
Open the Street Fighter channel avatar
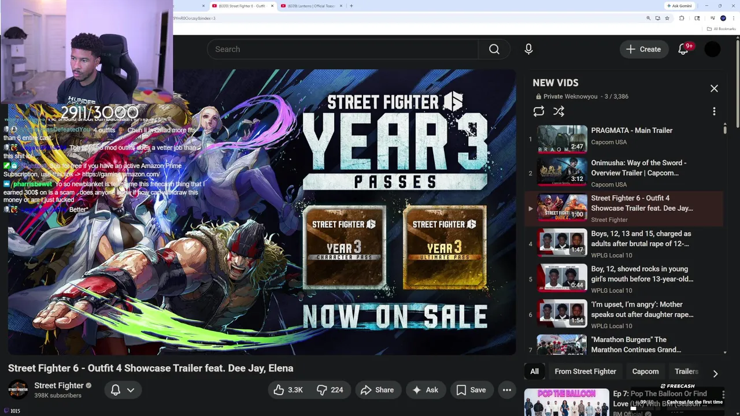(18, 390)
